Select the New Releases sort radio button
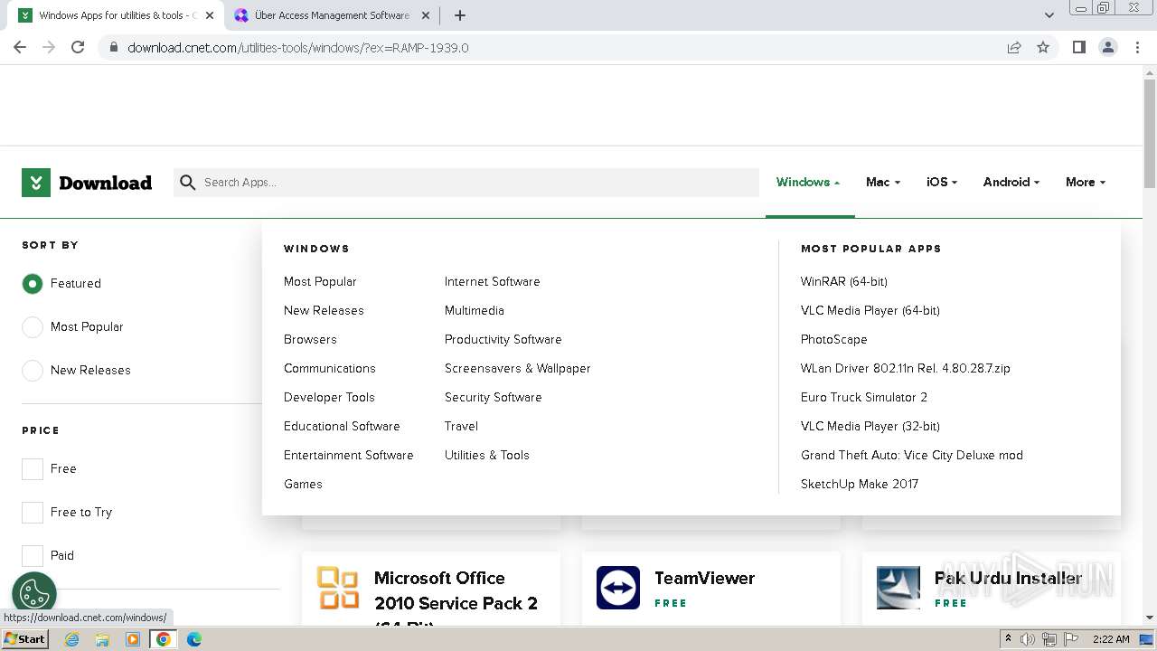The height and width of the screenshot is (651, 1157). [33, 371]
